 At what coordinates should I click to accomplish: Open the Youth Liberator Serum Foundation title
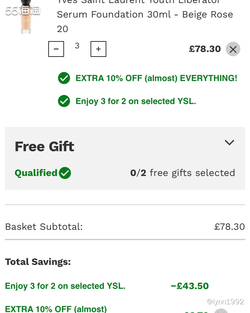pyautogui.click(x=145, y=15)
